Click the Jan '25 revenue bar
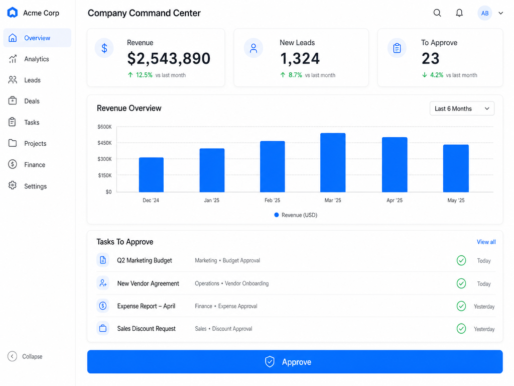This screenshot has height=386, width=514. pyautogui.click(x=212, y=170)
